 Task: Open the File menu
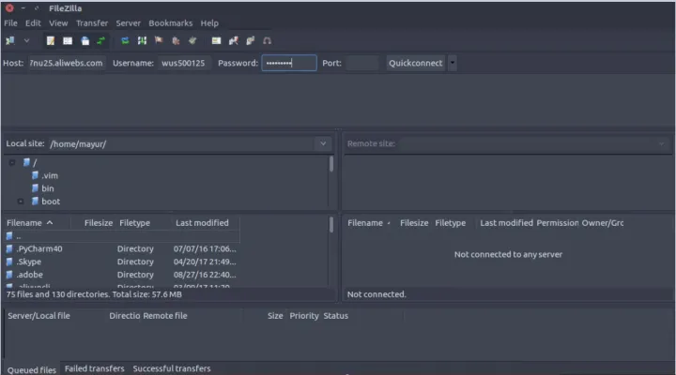tap(10, 23)
